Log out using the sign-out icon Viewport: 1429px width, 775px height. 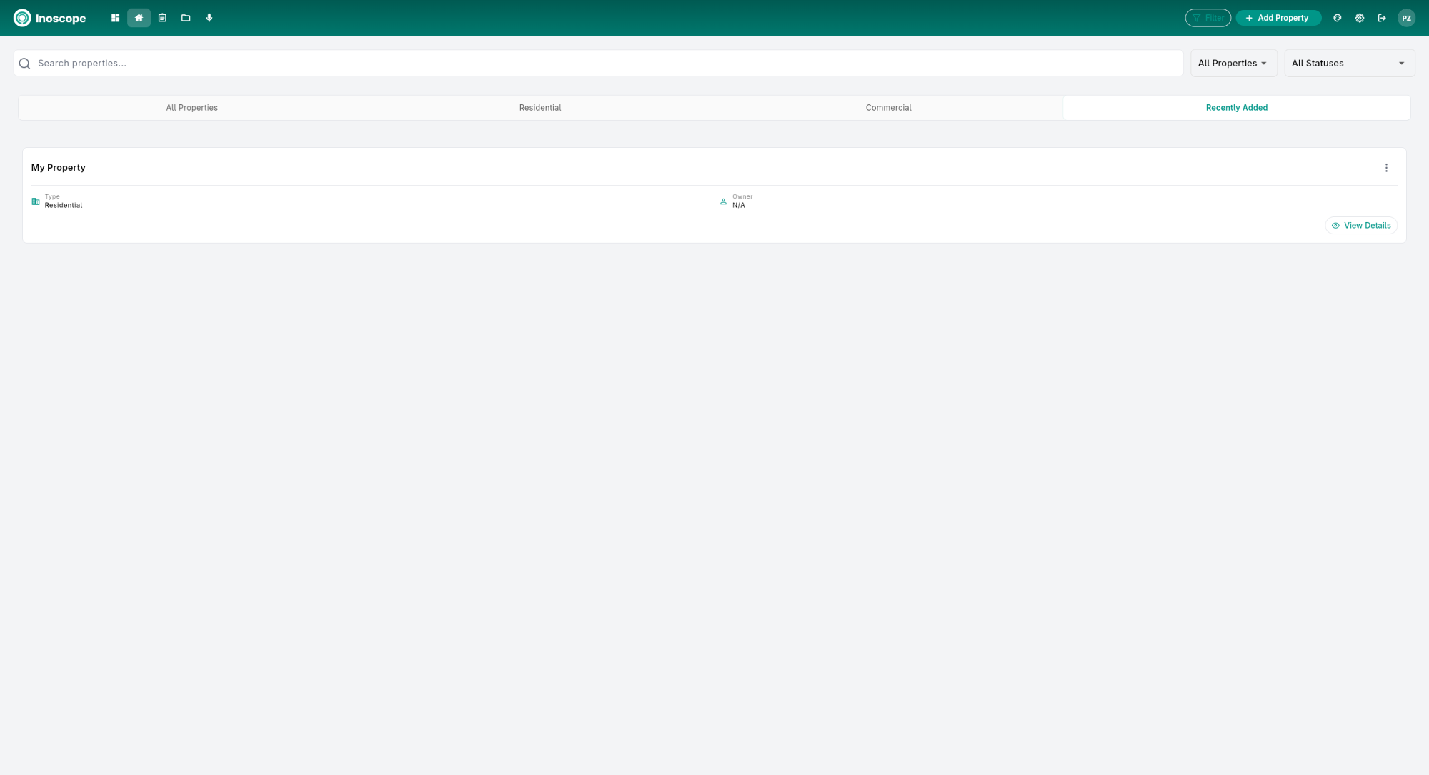click(x=1383, y=18)
